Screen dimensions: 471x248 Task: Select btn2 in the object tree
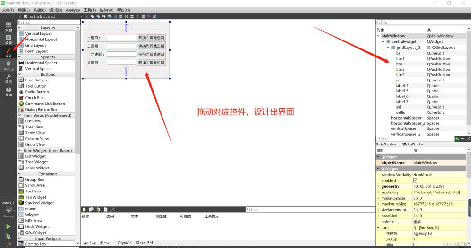(400, 64)
